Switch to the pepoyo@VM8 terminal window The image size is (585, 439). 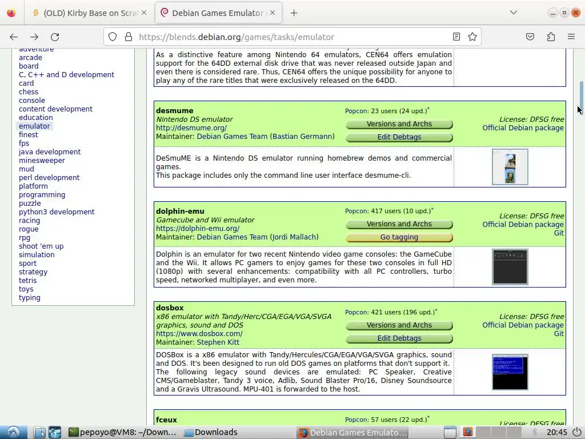click(122, 432)
